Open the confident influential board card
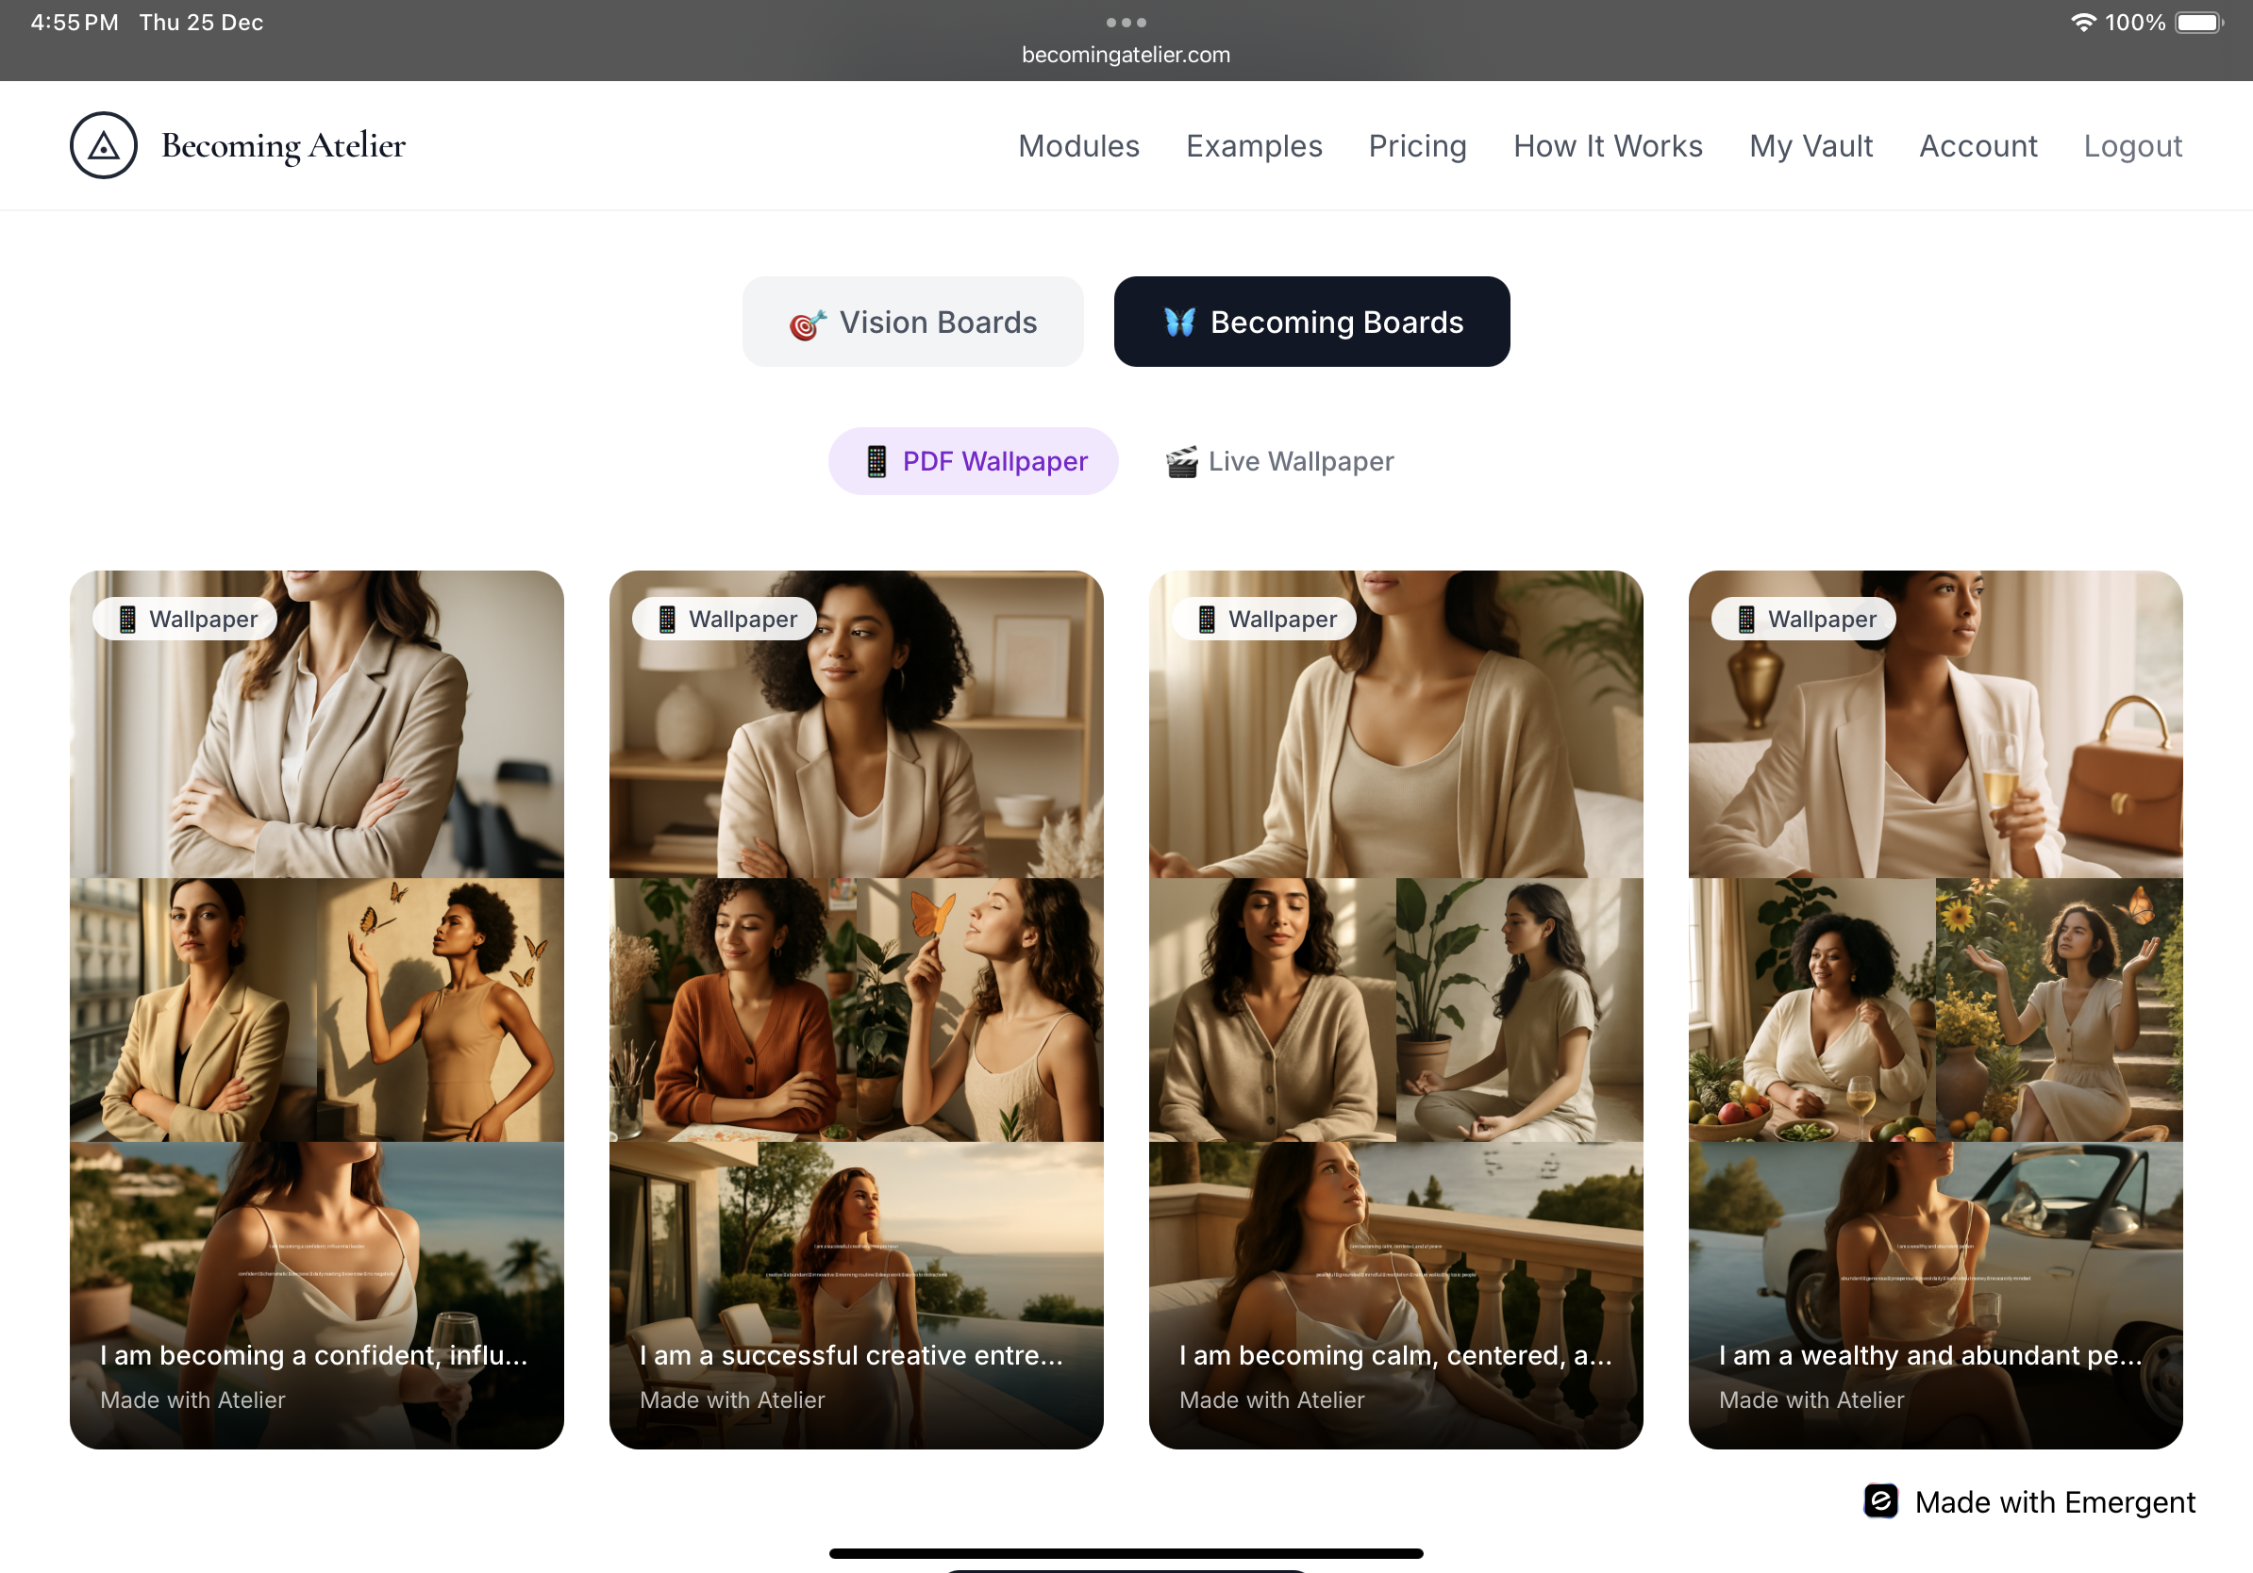Image resolution: width=2253 pixels, height=1573 pixels. click(x=316, y=1010)
